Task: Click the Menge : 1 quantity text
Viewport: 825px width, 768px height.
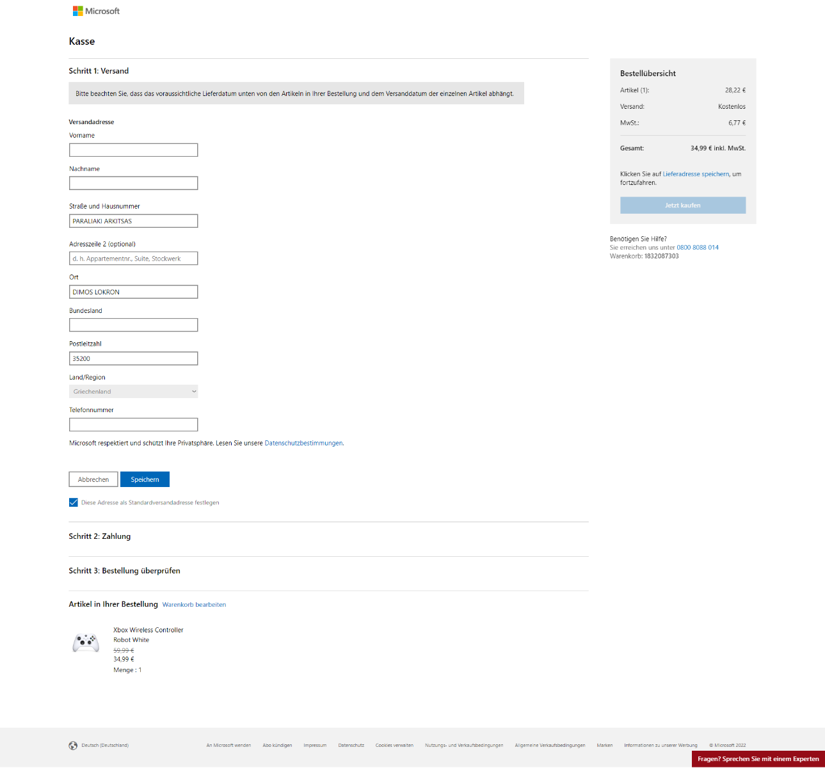Action: [x=127, y=670]
